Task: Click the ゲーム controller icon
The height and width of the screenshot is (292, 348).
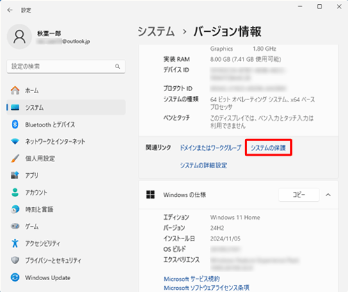Action: 15,226
